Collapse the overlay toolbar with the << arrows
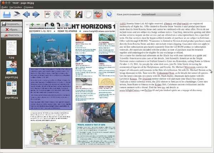 (x=27, y=25)
